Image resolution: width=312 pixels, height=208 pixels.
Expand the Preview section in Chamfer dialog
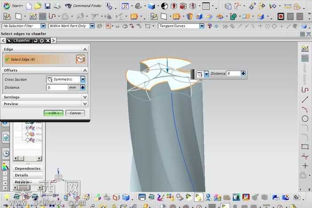[x=85, y=104]
